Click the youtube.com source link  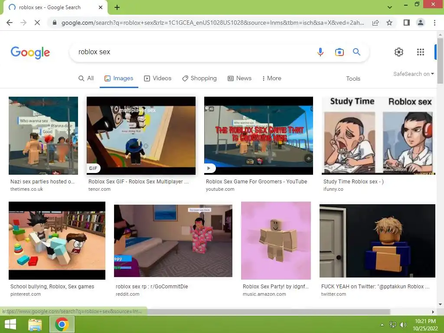tap(220, 189)
